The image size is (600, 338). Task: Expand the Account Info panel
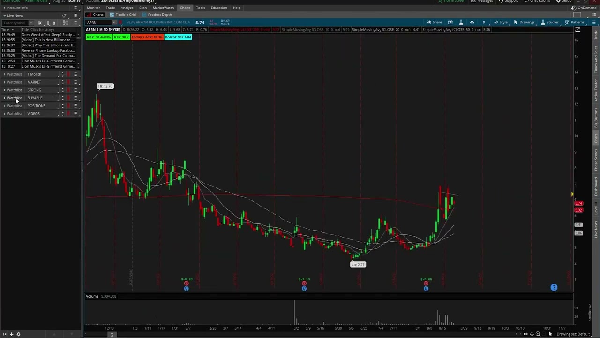point(4,8)
